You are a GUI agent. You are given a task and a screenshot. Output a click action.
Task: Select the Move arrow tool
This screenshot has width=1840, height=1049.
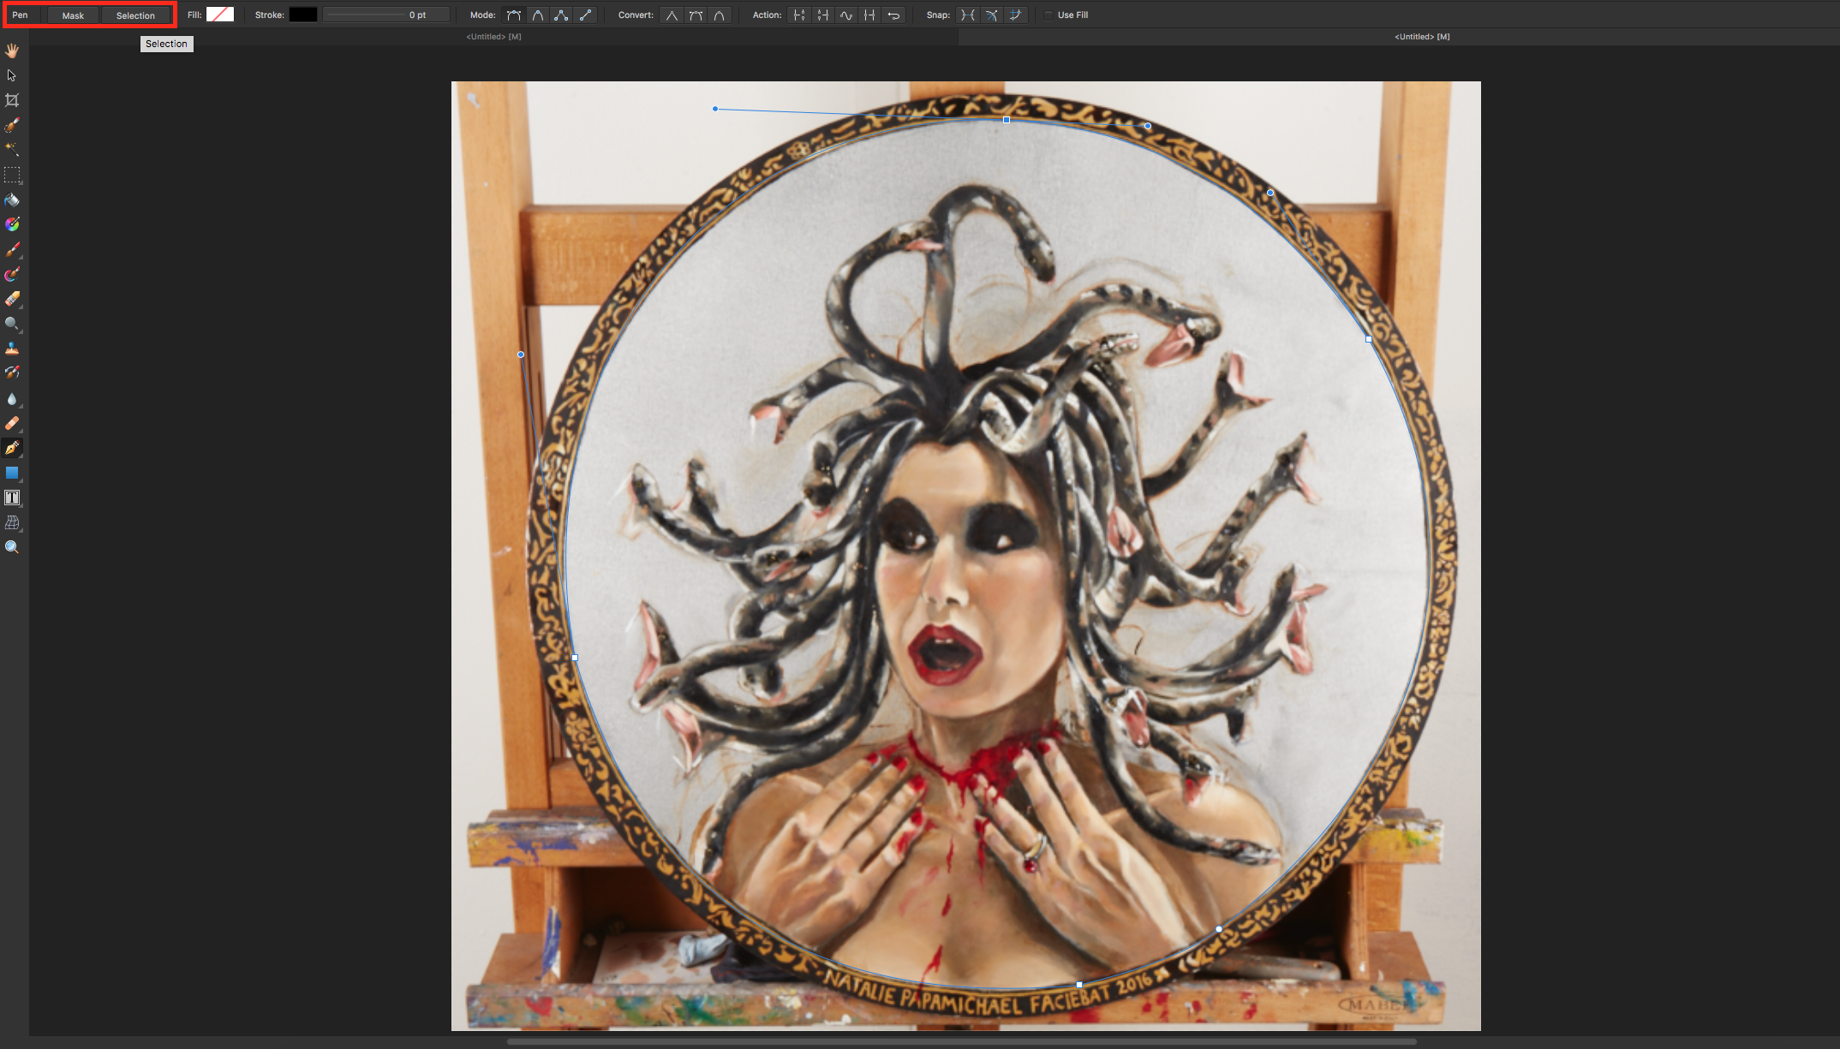coord(12,75)
